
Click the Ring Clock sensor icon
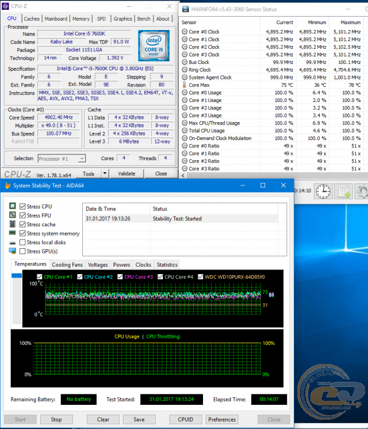(185, 70)
